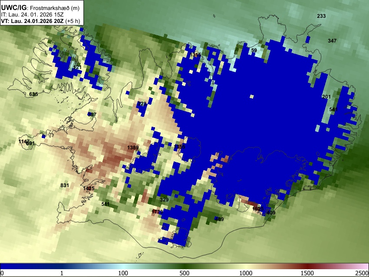The width and height of the screenshot is (369, 277).
Task: Click the 347 freezing level value
Action: coord(332,41)
